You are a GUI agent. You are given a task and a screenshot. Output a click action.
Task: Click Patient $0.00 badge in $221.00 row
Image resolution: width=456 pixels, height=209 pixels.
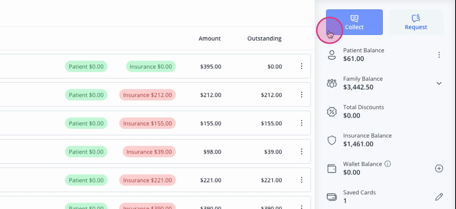click(x=86, y=180)
